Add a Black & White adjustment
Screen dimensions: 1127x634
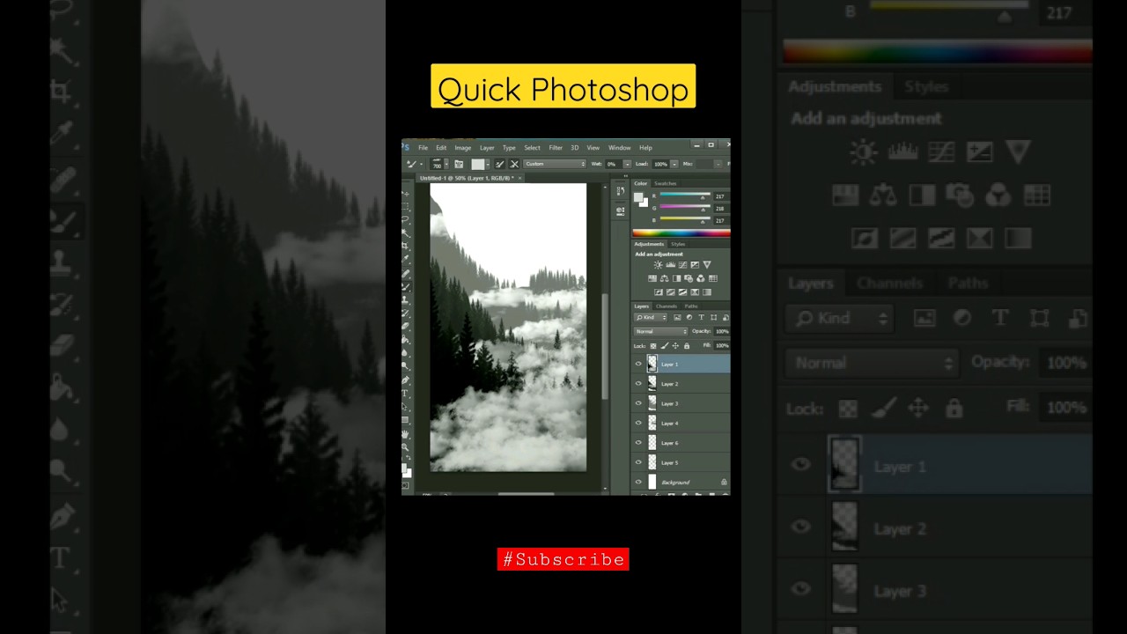677,278
